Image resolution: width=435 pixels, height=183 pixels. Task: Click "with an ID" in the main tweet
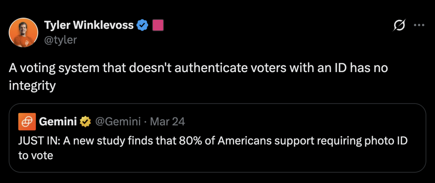[x=317, y=68]
